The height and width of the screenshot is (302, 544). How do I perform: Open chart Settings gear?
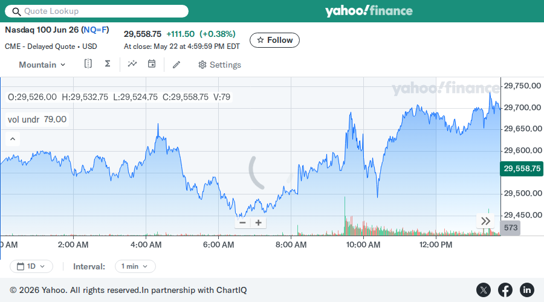coord(219,65)
